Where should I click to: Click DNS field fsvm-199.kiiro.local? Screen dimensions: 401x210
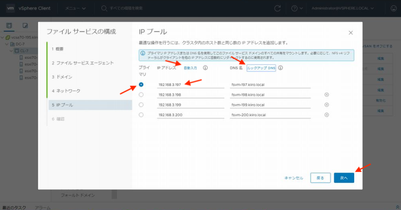pyautogui.click(x=270, y=105)
